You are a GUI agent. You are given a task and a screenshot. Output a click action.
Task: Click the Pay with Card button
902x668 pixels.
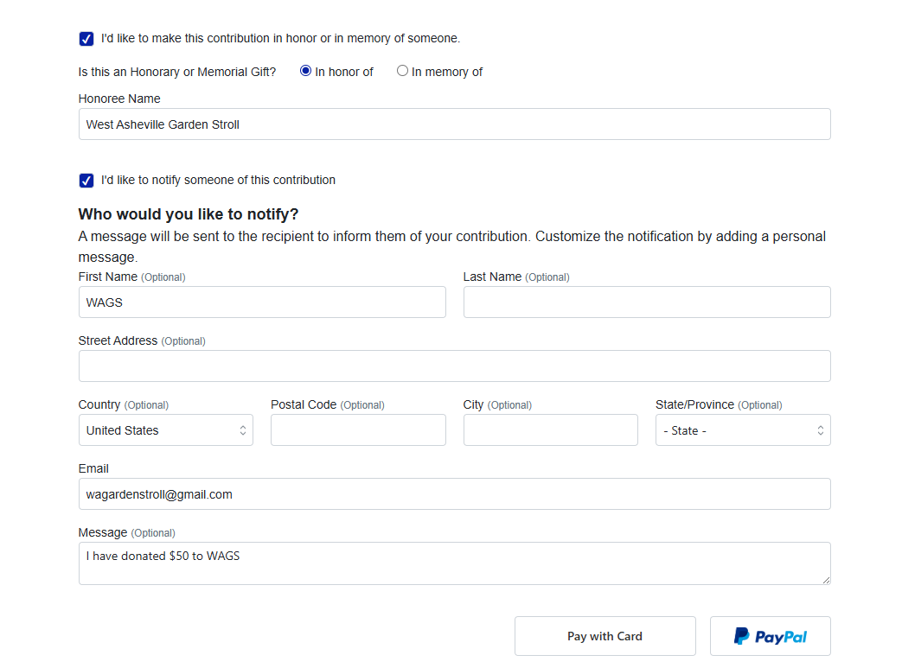[605, 636]
